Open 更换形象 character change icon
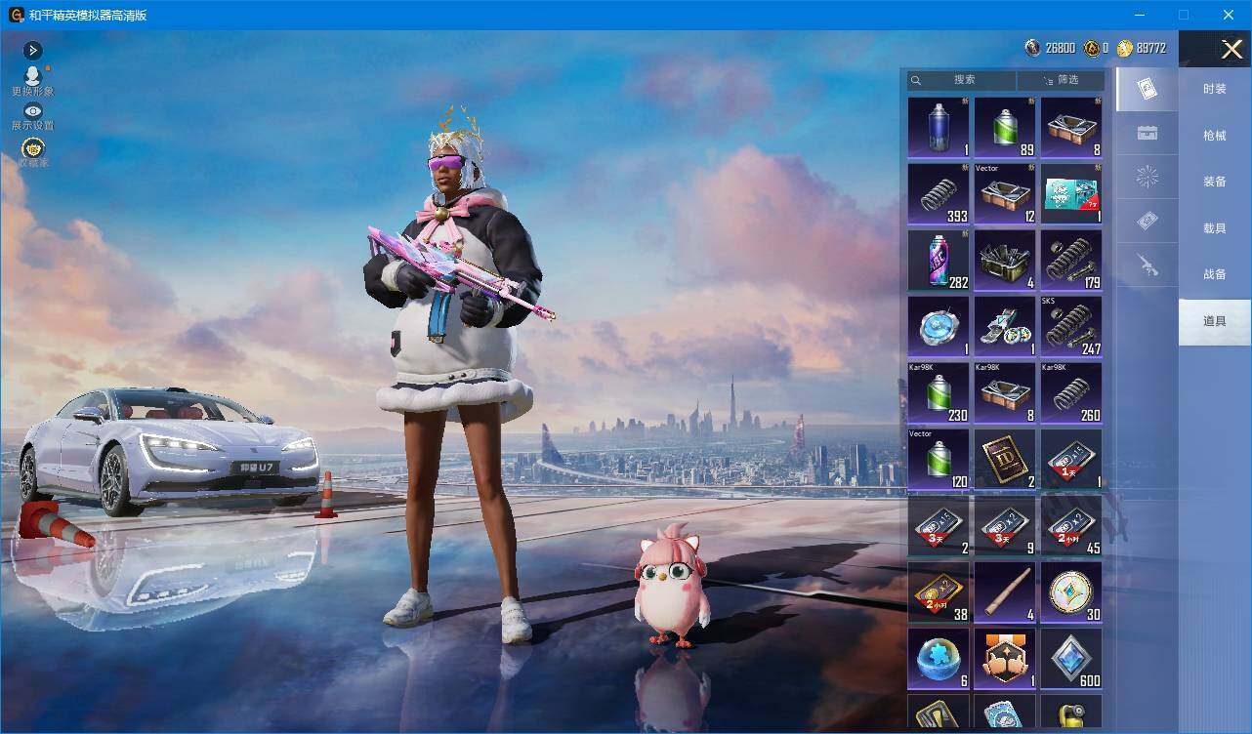Viewport: 1252px width, 734px height. coord(32,76)
